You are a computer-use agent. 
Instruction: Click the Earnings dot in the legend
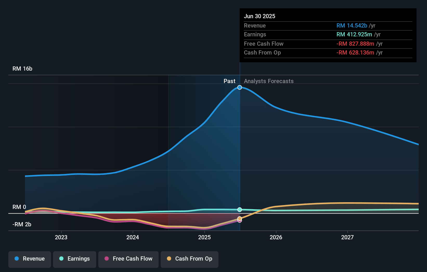(61, 259)
